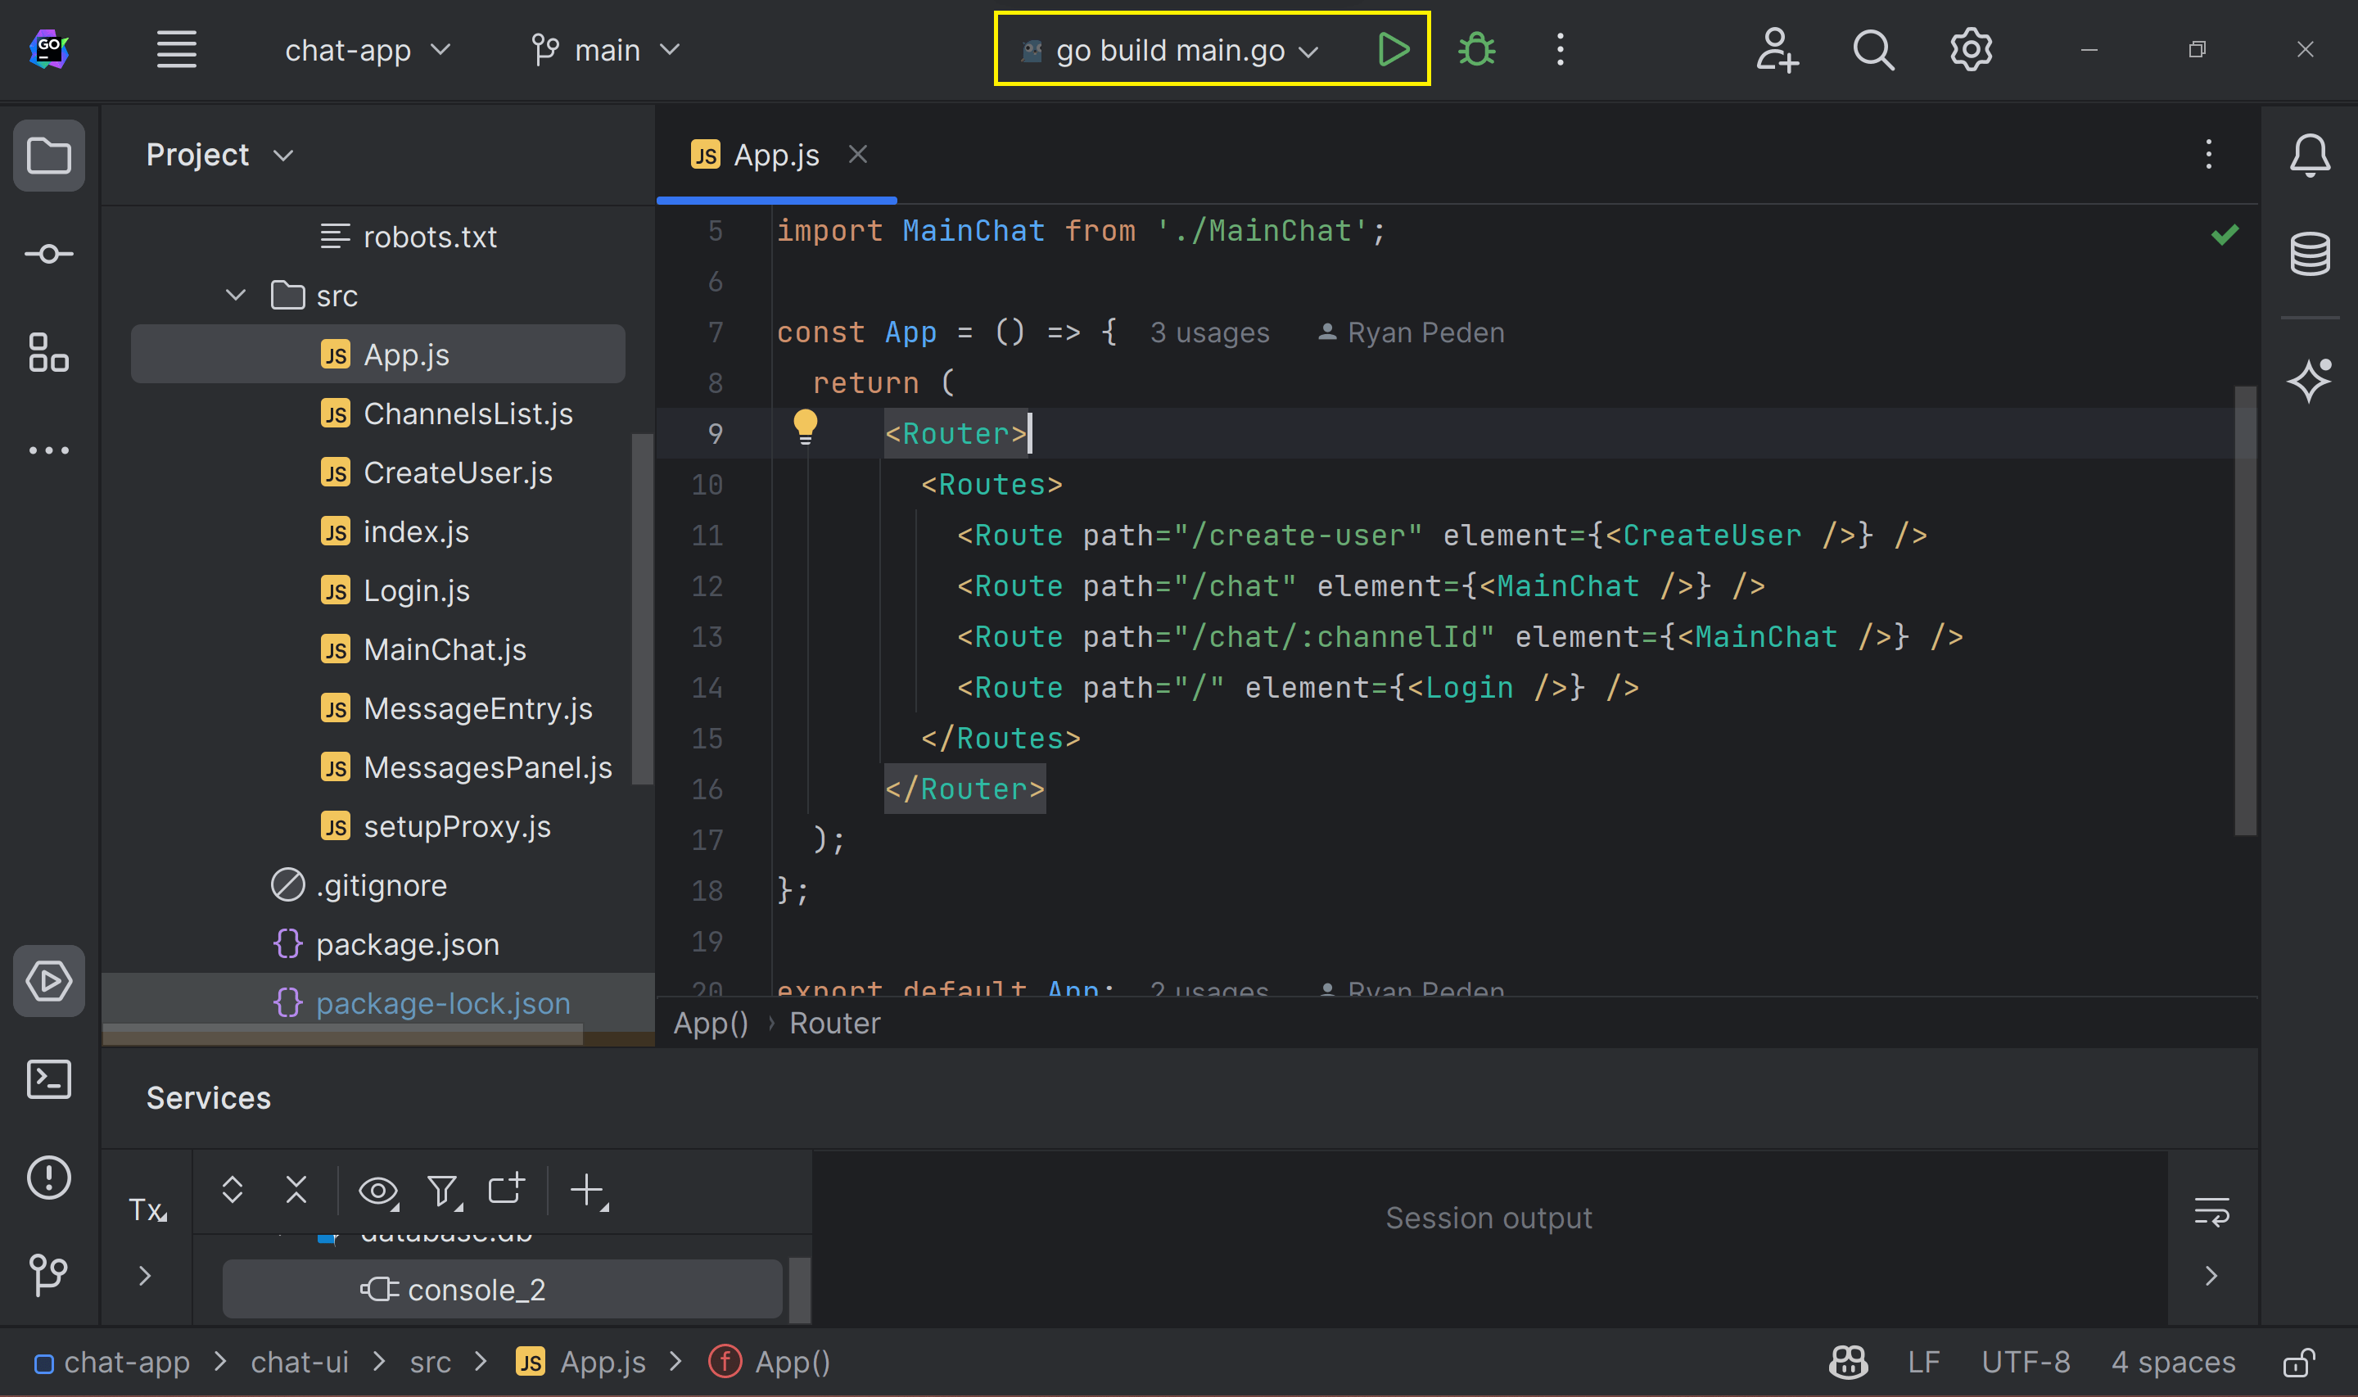Image resolution: width=2358 pixels, height=1397 pixels.
Task: Click the green Run button
Action: pos(1392,49)
